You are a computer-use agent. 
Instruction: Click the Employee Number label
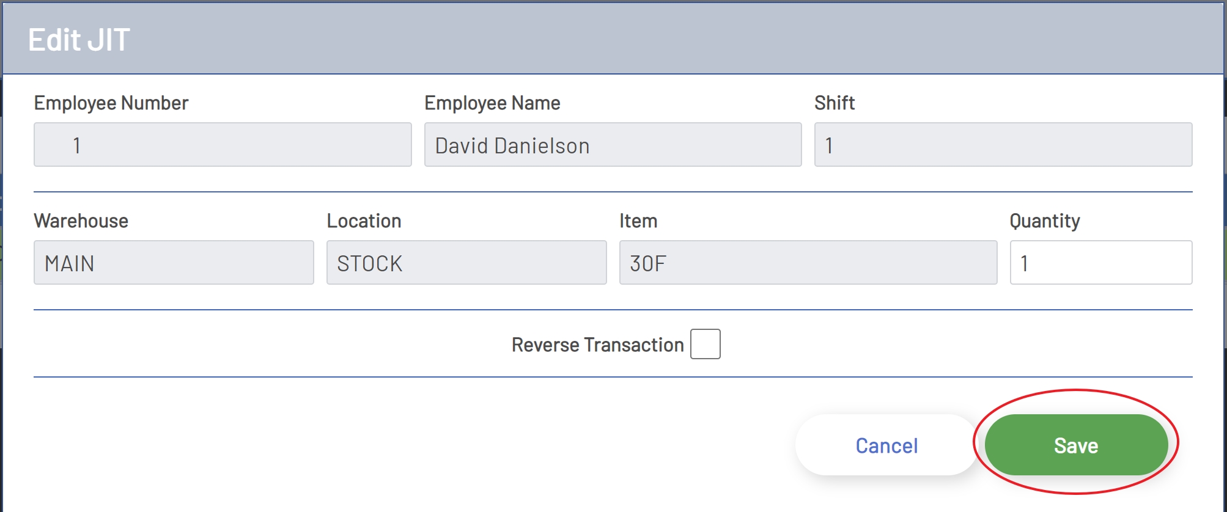pyautogui.click(x=111, y=103)
